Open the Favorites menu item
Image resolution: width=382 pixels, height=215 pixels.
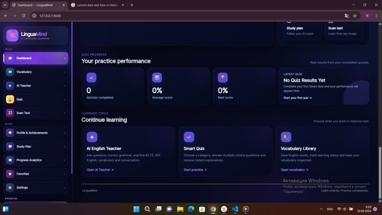click(36, 174)
